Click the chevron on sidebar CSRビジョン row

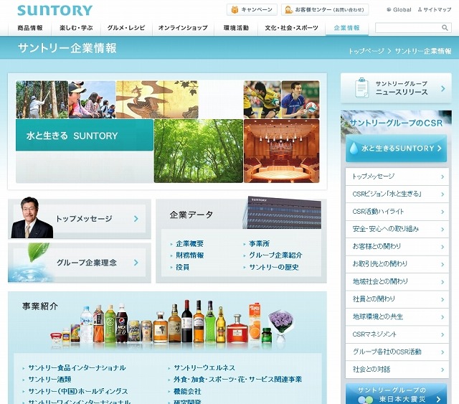pyautogui.click(x=443, y=194)
